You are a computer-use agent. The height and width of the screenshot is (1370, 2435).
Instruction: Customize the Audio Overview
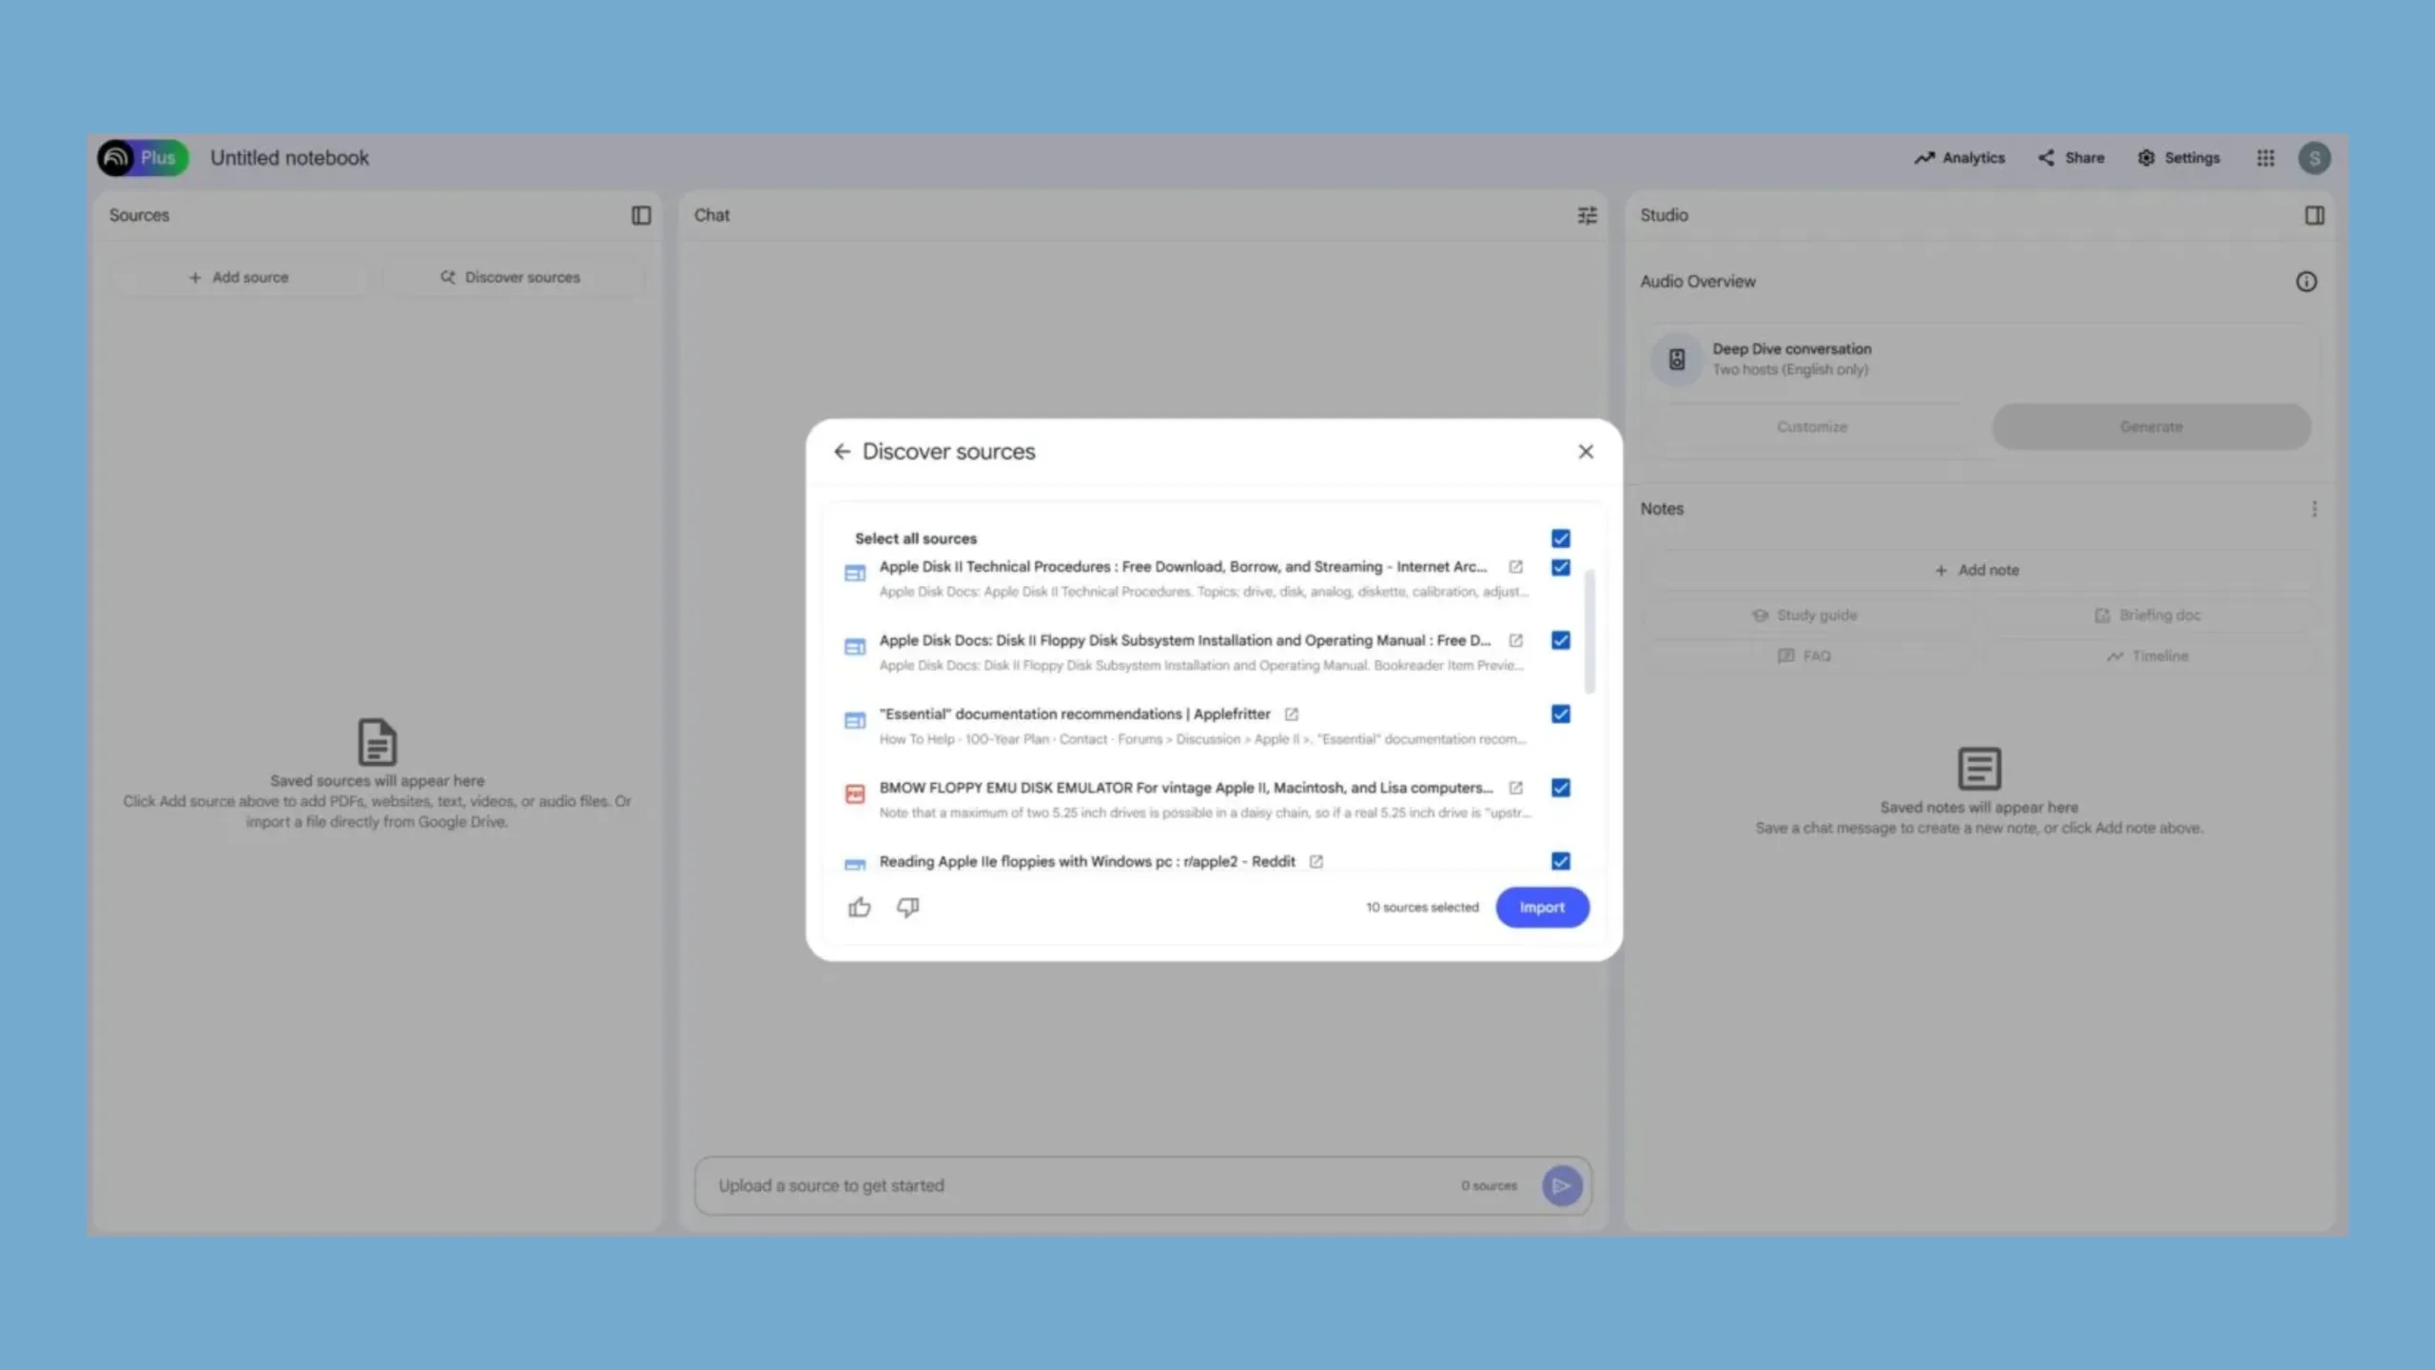pyautogui.click(x=1812, y=427)
